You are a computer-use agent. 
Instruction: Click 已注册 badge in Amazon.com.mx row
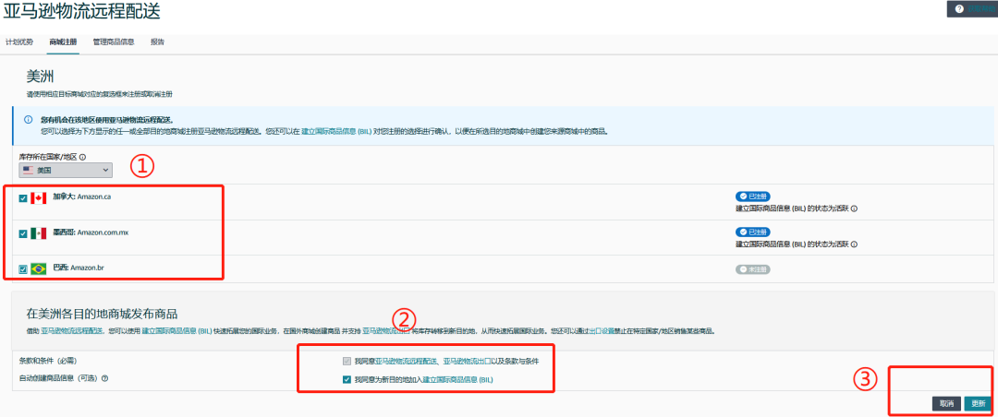point(752,232)
